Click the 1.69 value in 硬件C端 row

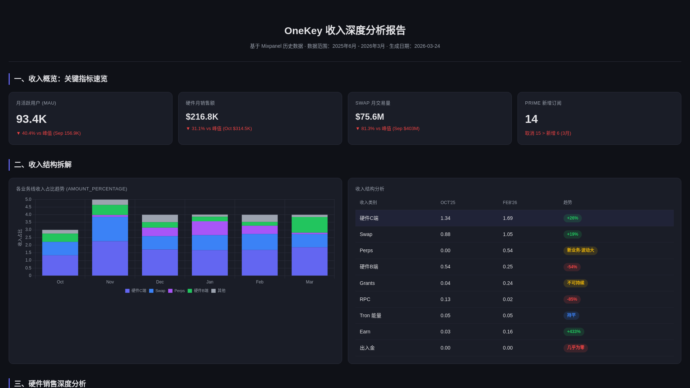pos(508,218)
